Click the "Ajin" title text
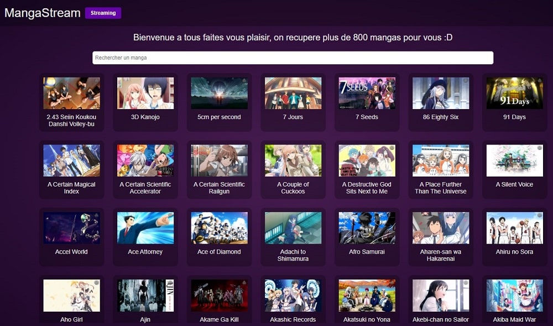 (x=145, y=320)
